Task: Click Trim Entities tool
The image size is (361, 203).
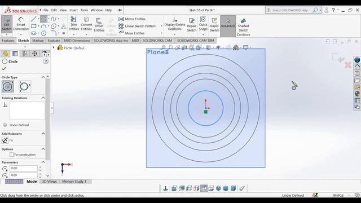Action: pos(74,24)
